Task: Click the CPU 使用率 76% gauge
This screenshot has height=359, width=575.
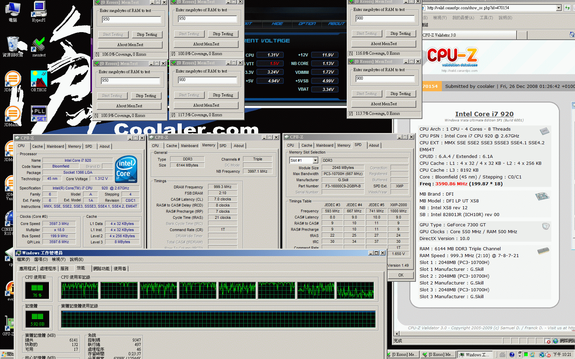Action: pyautogui.click(x=37, y=290)
